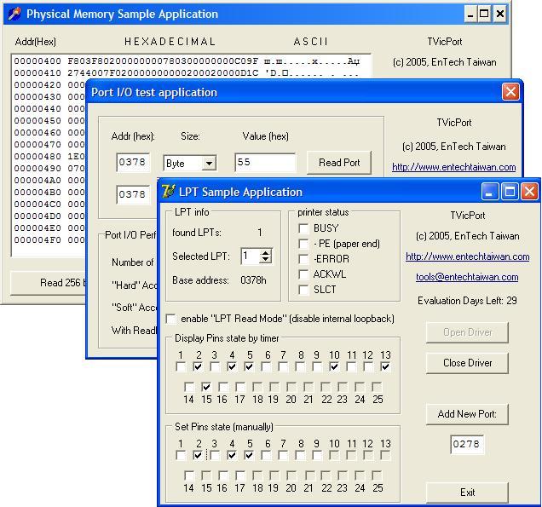Enable the LPT Read Mode checkbox
542x507 pixels.
coord(171,319)
